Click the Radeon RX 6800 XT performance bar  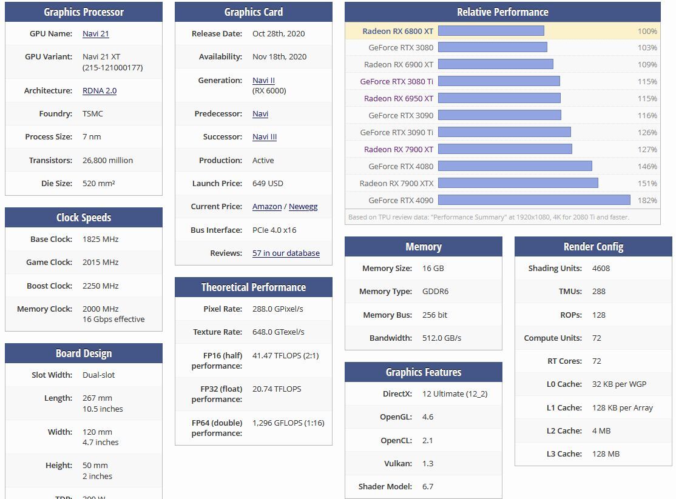(491, 30)
